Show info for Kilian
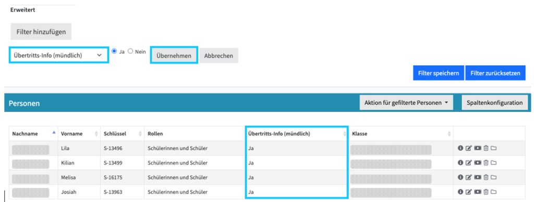Viewport: 534px width, 202px height. [x=460, y=162]
